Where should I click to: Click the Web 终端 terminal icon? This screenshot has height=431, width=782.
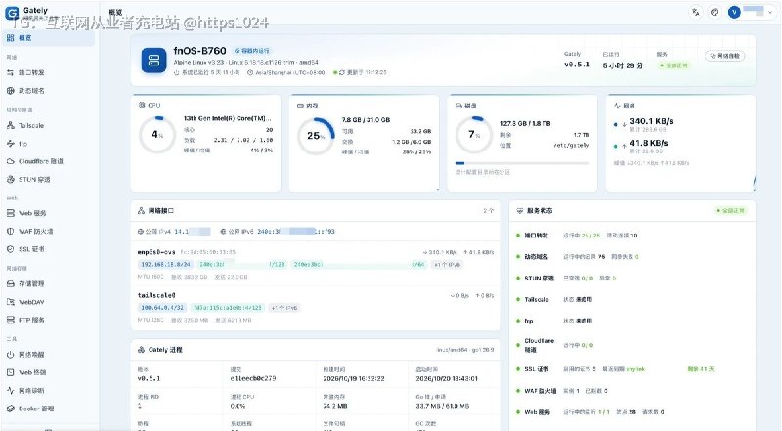[x=10, y=372]
